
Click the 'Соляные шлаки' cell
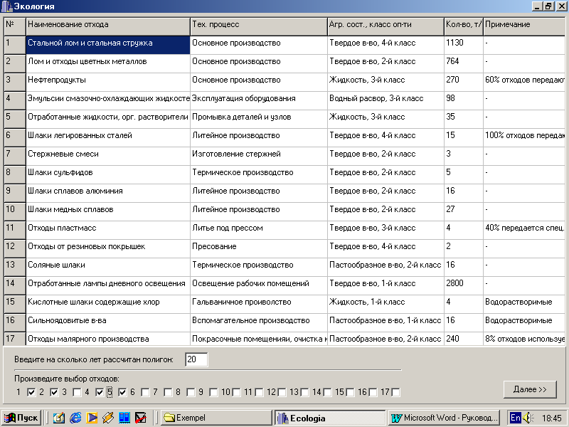tap(108, 268)
